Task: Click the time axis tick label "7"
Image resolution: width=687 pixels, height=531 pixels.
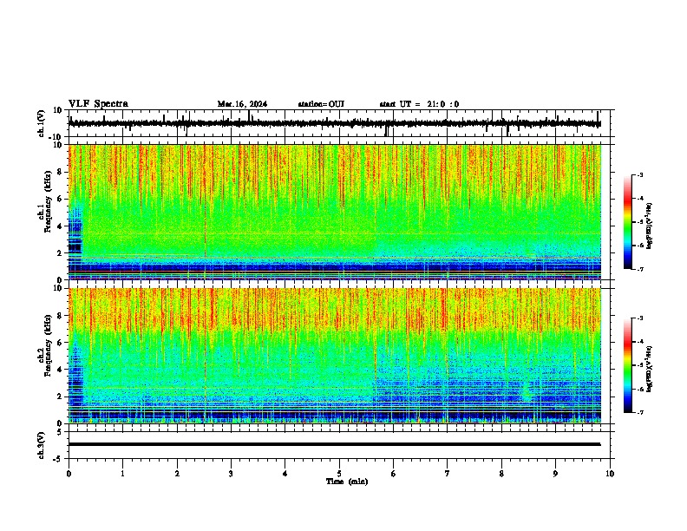Action: point(448,474)
